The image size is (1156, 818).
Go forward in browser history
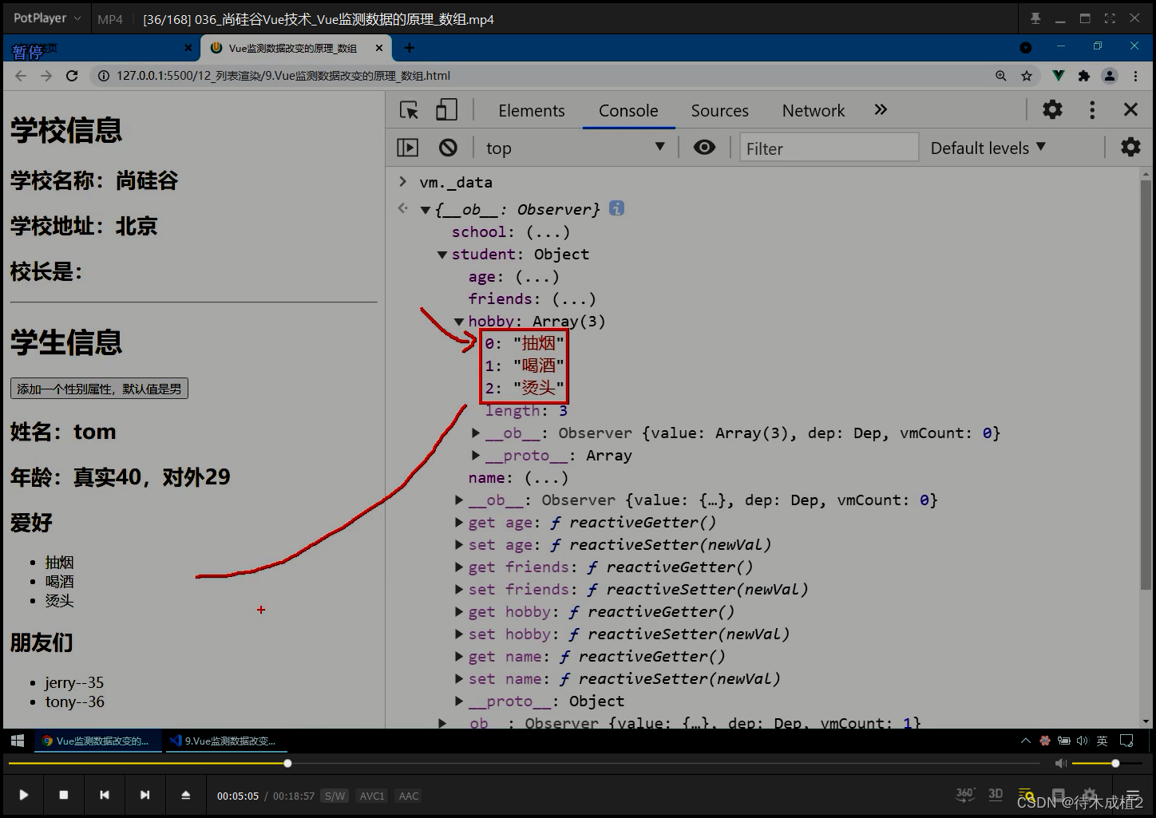[x=46, y=76]
